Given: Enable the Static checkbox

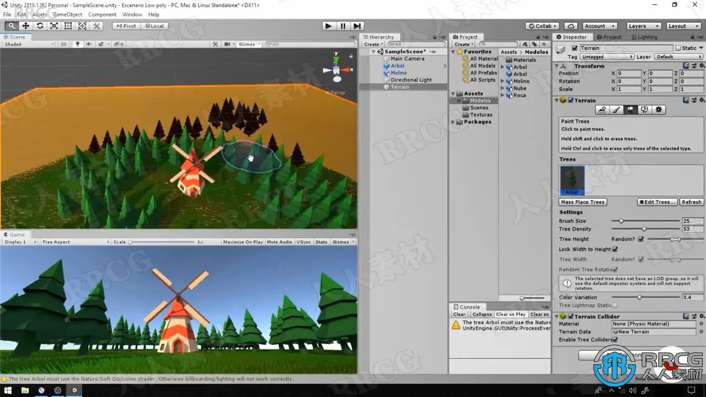Looking at the screenshot, I should [x=678, y=49].
